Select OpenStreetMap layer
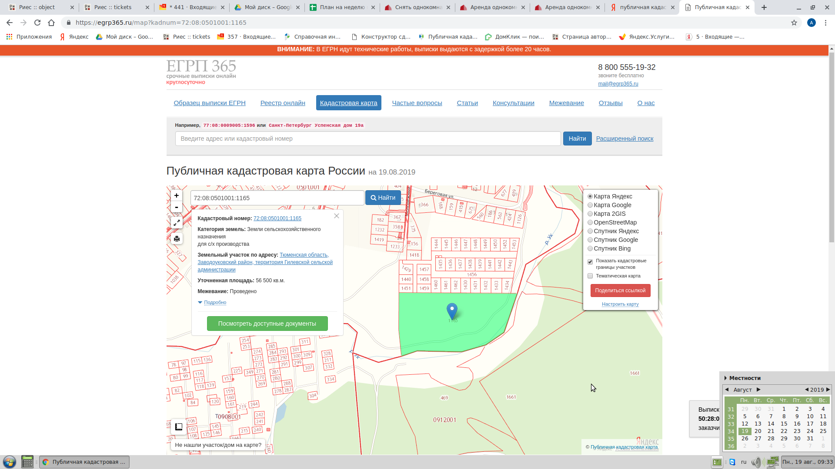Viewport: 835px width, 469px height. 590,222
